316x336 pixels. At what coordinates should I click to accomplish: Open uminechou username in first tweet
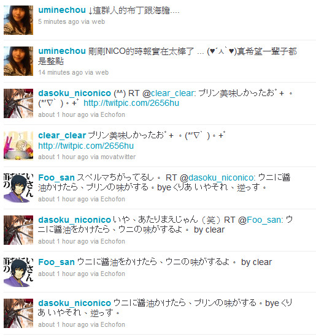pyautogui.click(x=62, y=10)
